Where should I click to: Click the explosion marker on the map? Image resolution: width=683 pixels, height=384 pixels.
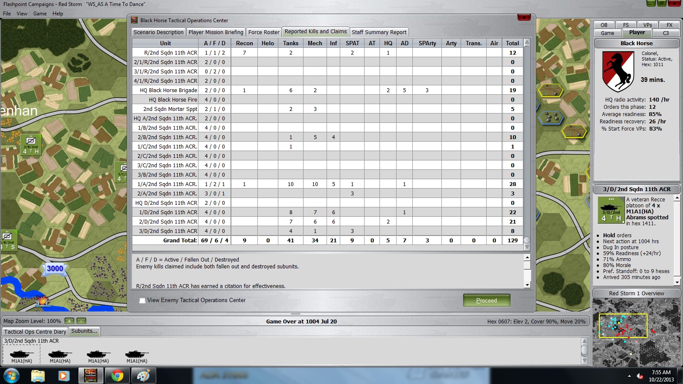coord(43,301)
